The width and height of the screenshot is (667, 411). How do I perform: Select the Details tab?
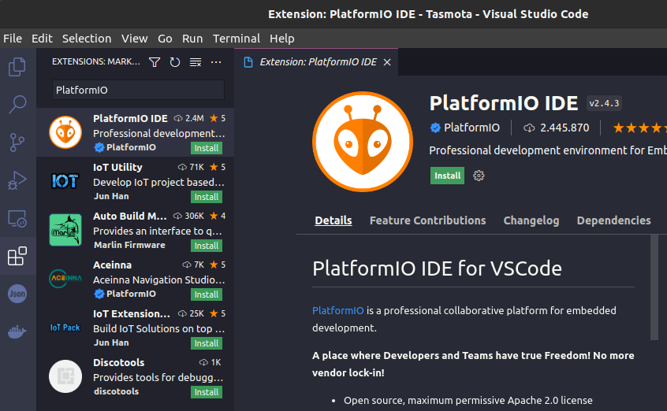[x=333, y=220]
